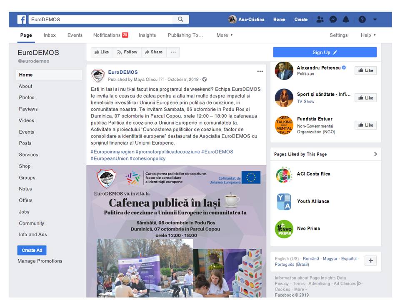Open the Publishing Tools tab

185,35
